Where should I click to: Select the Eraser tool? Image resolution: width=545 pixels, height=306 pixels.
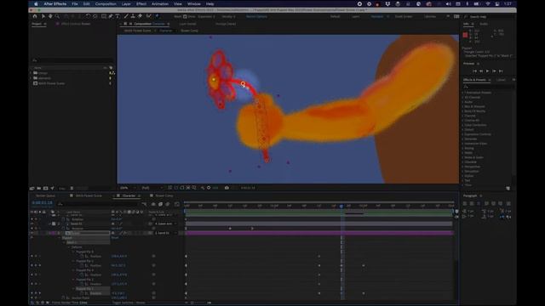click(140, 16)
